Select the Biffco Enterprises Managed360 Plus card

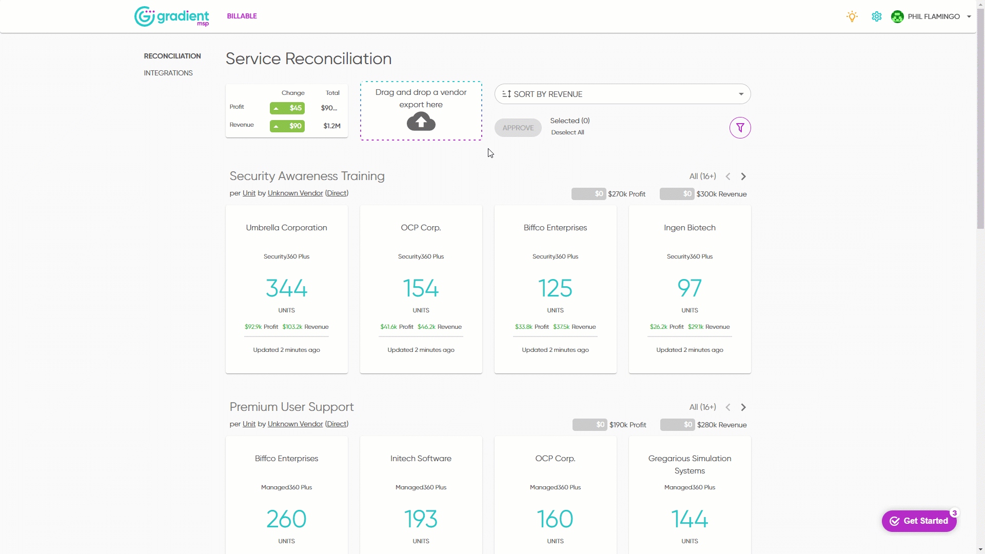tap(287, 495)
